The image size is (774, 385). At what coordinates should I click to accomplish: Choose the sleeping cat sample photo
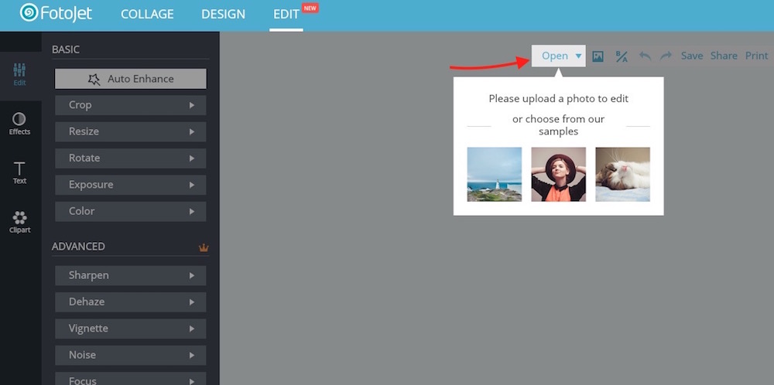tap(622, 175)
